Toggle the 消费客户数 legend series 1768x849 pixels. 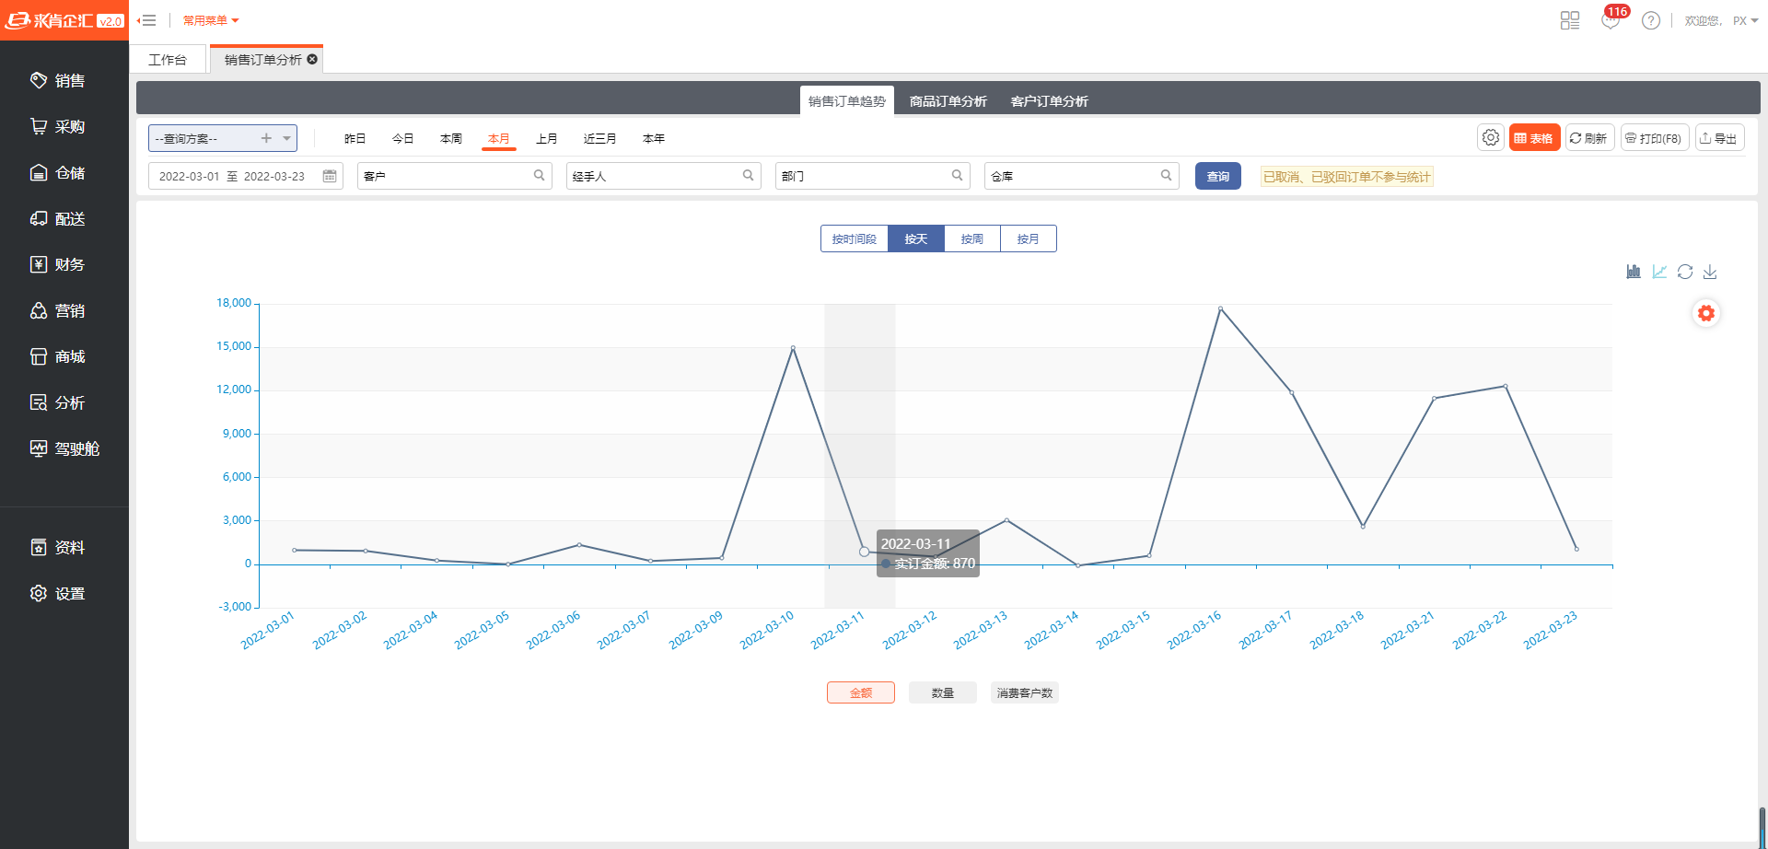(x=1024, y=692)
